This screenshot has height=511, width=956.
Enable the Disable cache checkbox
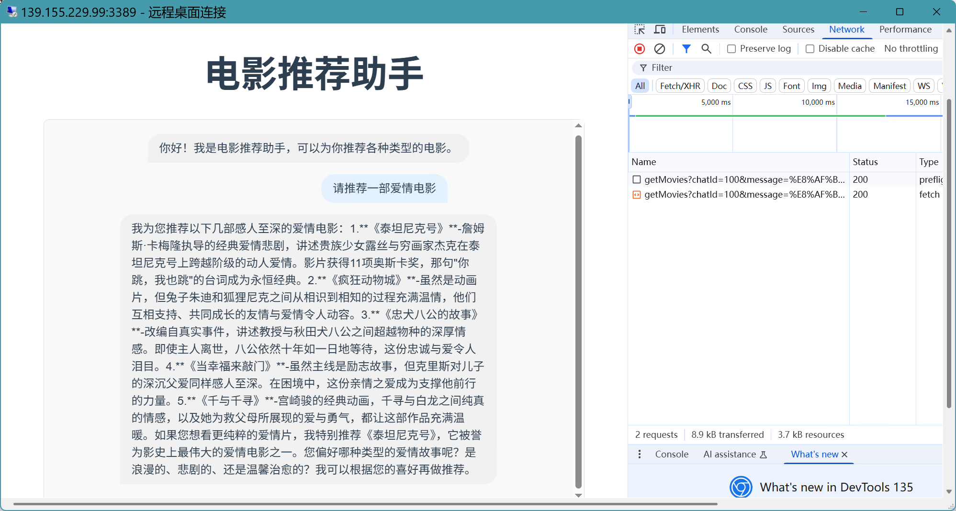tap(810, 49)
